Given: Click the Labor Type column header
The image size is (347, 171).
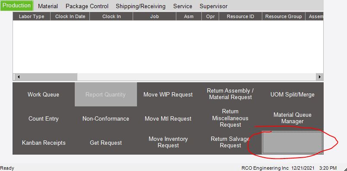Looking at the screenshot, I should (32, 16).
